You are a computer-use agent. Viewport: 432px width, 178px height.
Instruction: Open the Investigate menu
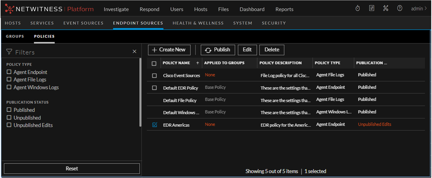click(x=116, y=9)
